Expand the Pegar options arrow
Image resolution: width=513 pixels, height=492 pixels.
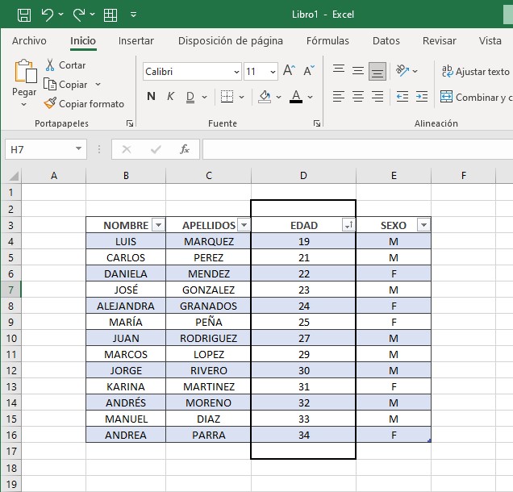[x=24, y=105]
